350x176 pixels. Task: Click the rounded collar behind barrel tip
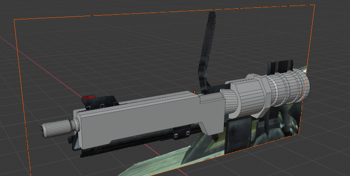76,125
